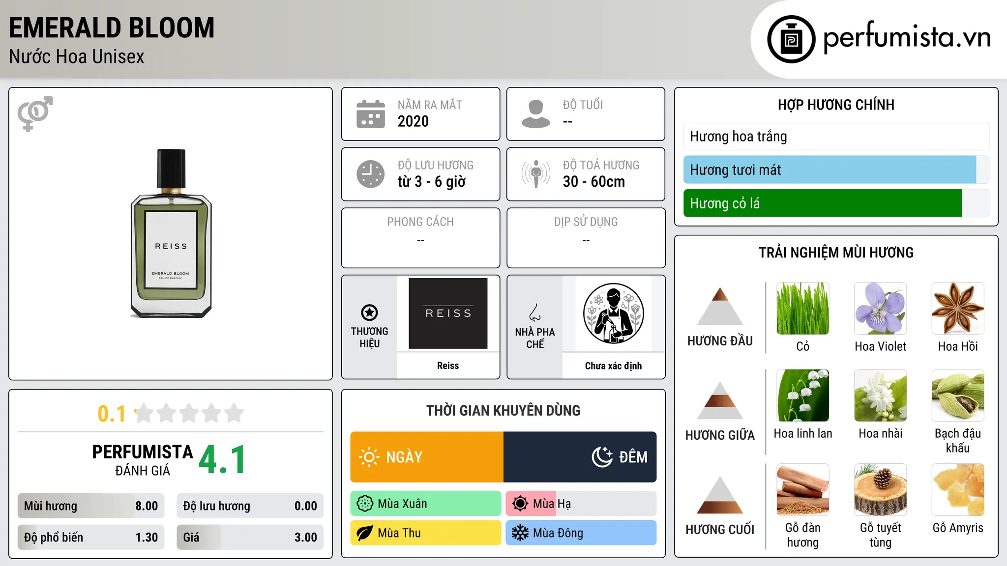Click the green 4.1 Perfumista rating
This screenshot has width=1007, height=566.
pyautogui.click(x=222, y=460)
